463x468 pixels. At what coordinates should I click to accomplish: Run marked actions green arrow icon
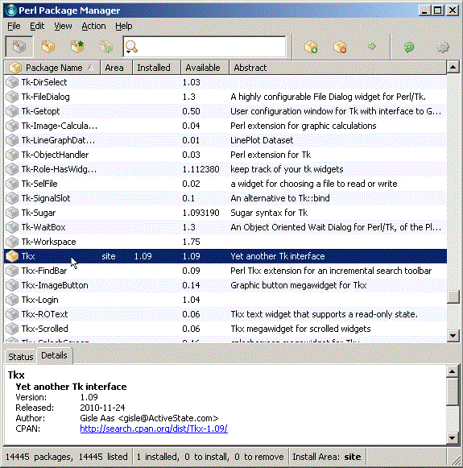point(372,47)
